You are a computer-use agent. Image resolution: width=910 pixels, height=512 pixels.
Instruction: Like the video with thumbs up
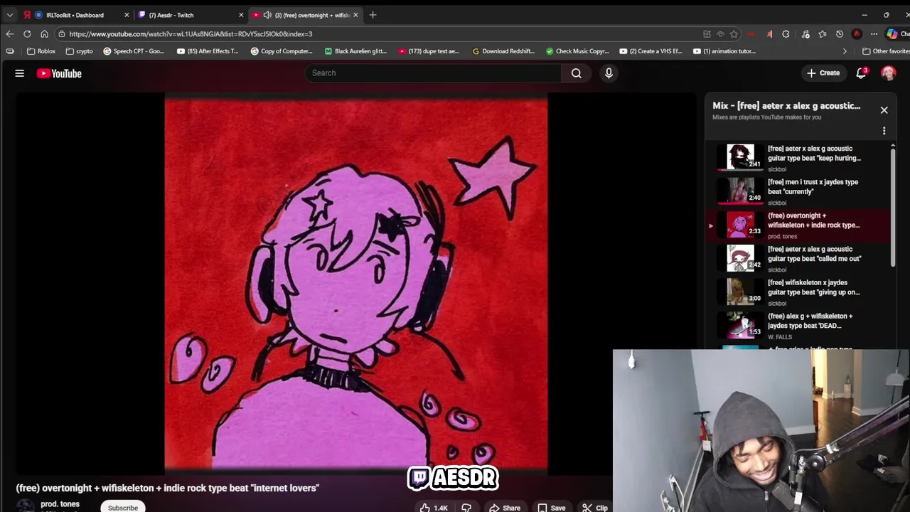[434, 508]
